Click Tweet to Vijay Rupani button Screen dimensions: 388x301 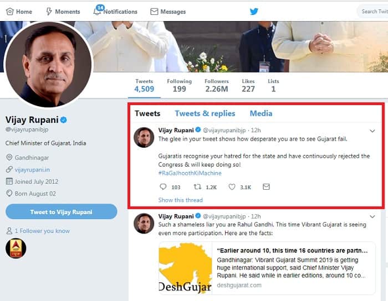point(62,211)
